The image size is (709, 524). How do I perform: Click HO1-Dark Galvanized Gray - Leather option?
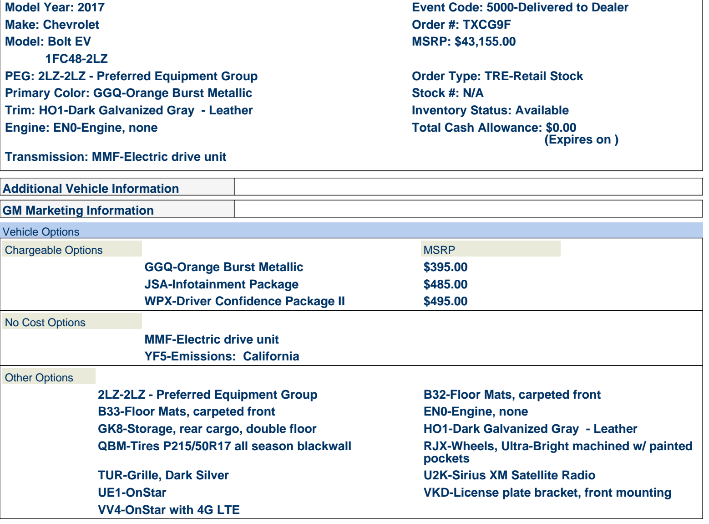(x=530, y=429)
